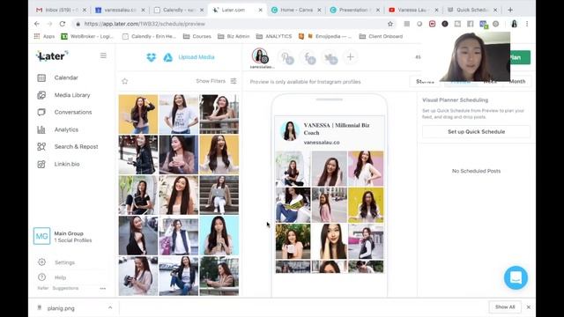Expand the planig.png download options chevron
This screenshot has height=317, width=564.
[x=110, y=307]
